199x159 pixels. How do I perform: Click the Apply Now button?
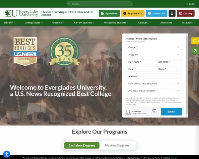[x=109, y=13]
